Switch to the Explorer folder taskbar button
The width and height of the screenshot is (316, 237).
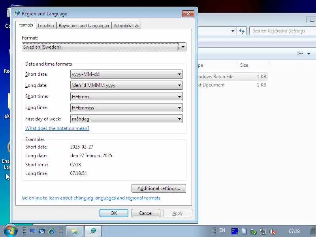pos(75,231)
